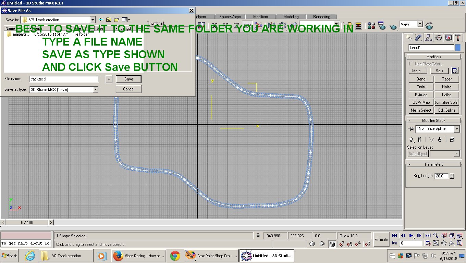Toggle the selection lock padlock
This screenshot has width=466, height=263.
coord(258,236)
